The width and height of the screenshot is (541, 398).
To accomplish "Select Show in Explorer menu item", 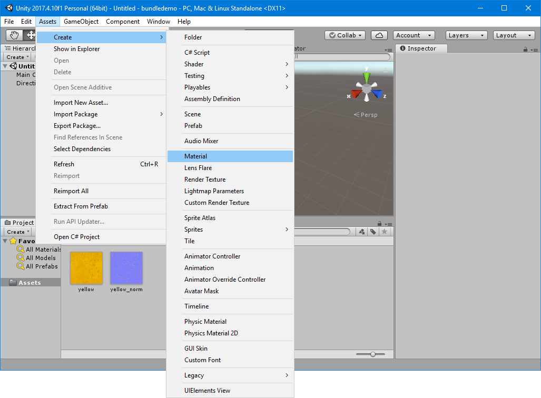I will 101,49.
